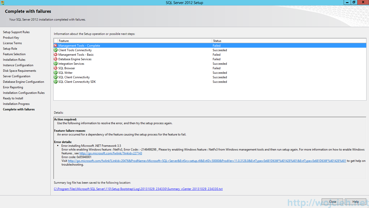Select Product Key step in sidebar
The width and height of the screenshot is (369, 208).
(11, 38)
